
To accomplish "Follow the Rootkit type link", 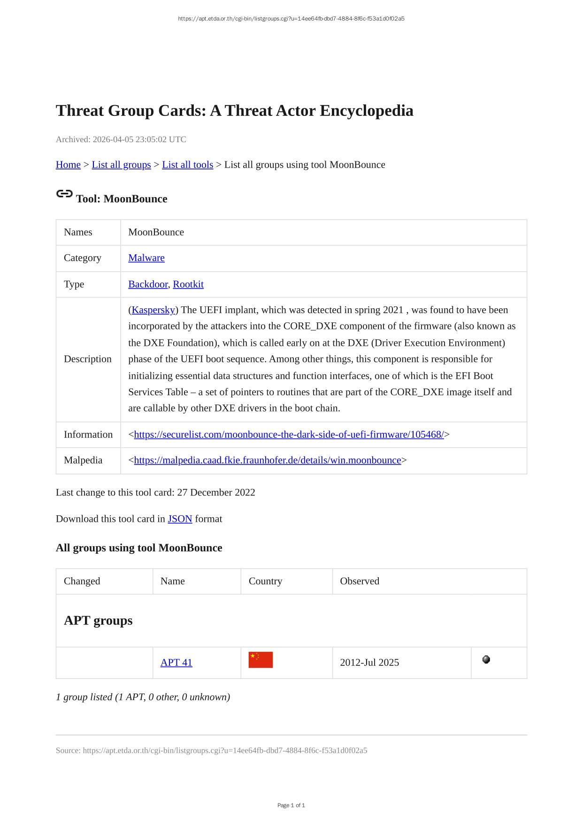I will [x=188, y=284].
